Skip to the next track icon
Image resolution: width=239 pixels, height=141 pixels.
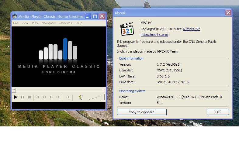(58, 97)
